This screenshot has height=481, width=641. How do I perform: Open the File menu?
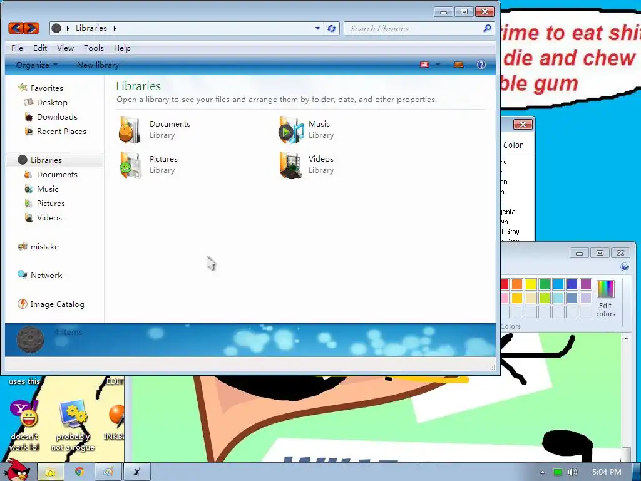point(17,48)
